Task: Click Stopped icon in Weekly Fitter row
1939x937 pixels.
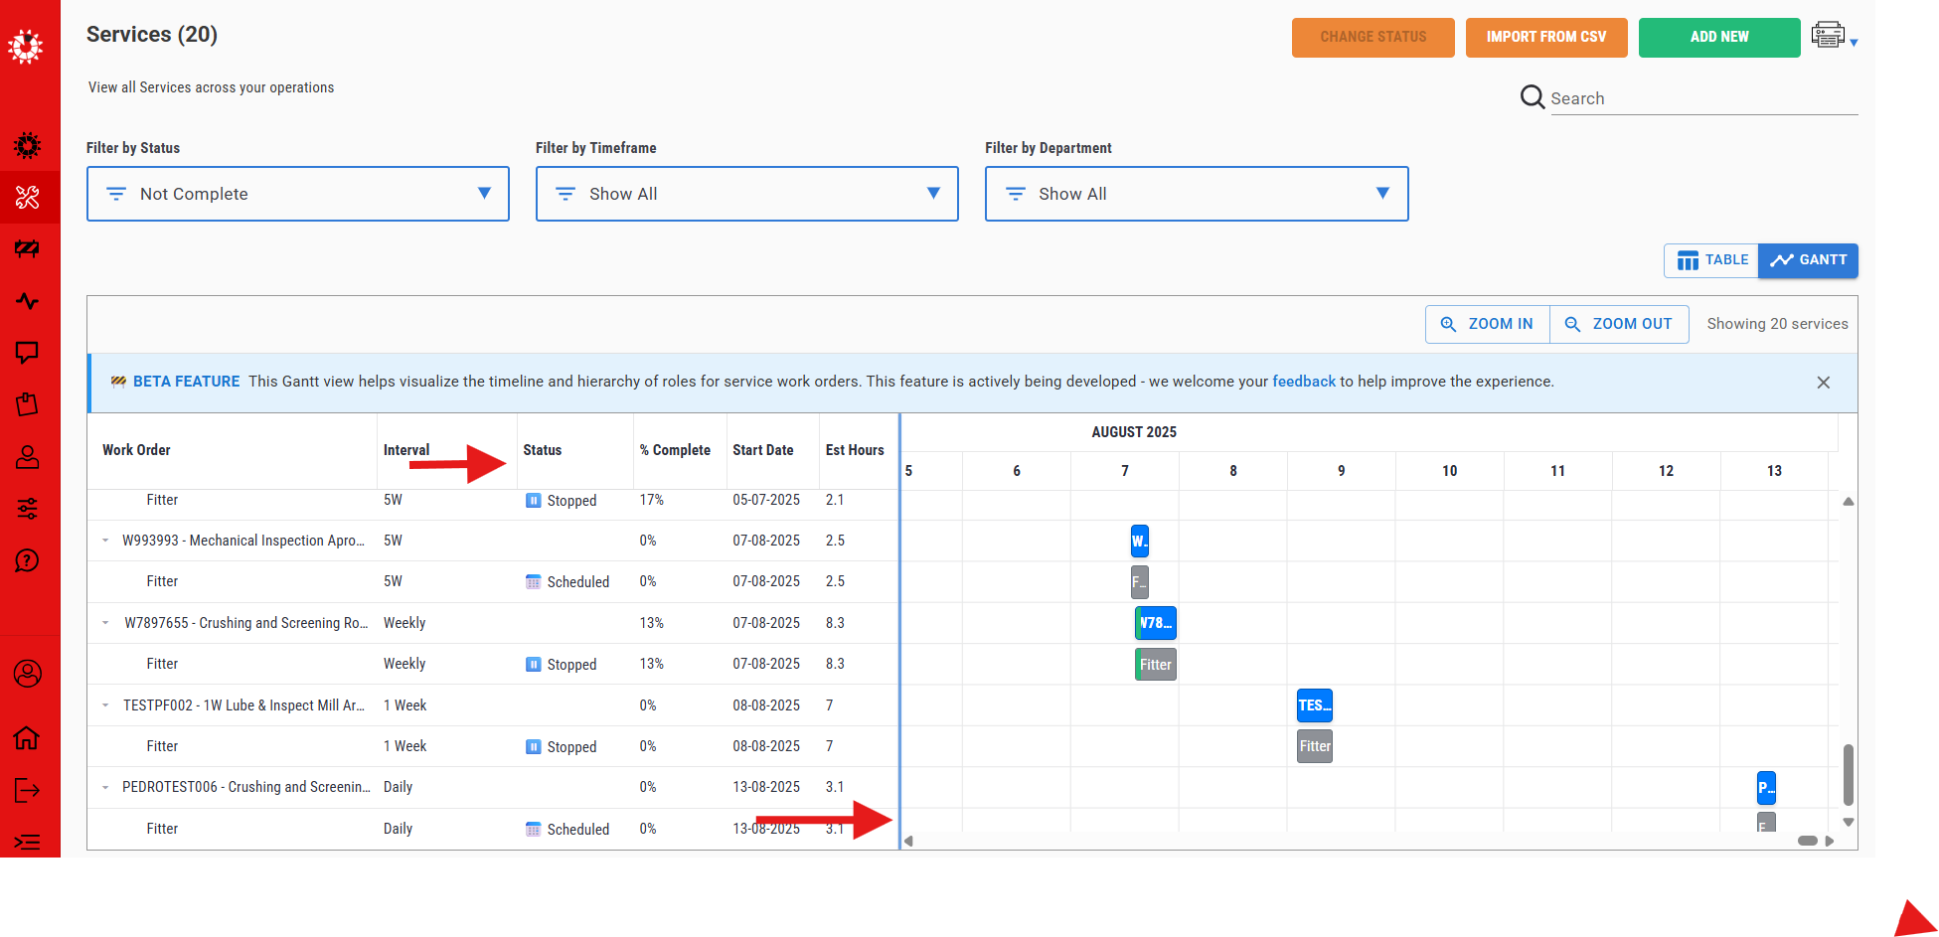Action: [x=534, y=665]
